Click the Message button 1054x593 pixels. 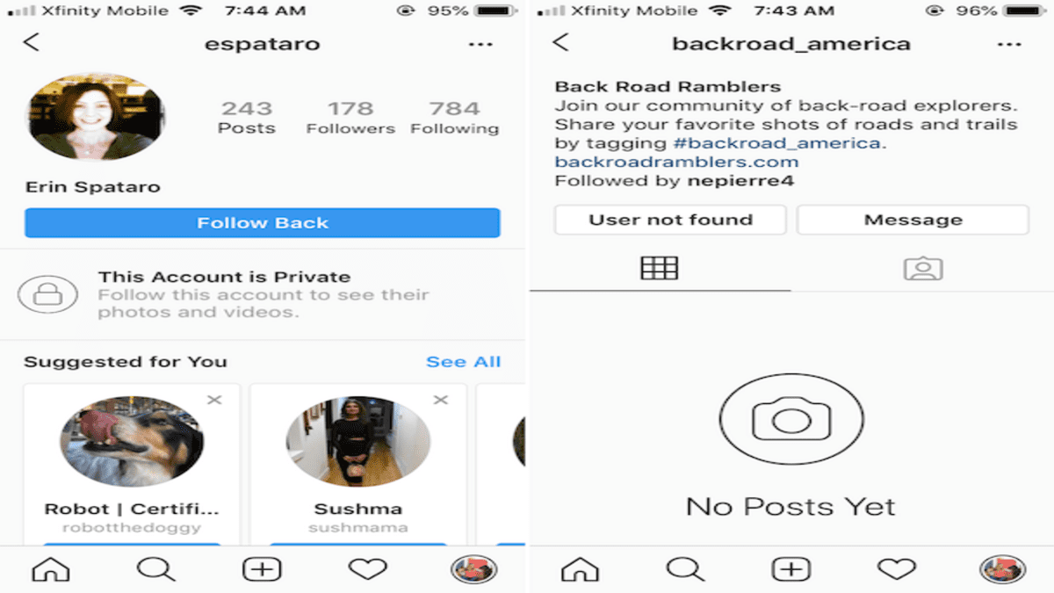pos(913,220)
